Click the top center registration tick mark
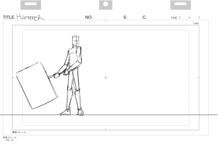 [x=105, y=21]
